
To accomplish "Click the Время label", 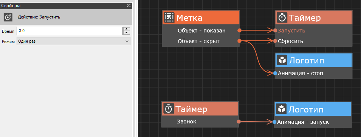I will coord(8,31).
